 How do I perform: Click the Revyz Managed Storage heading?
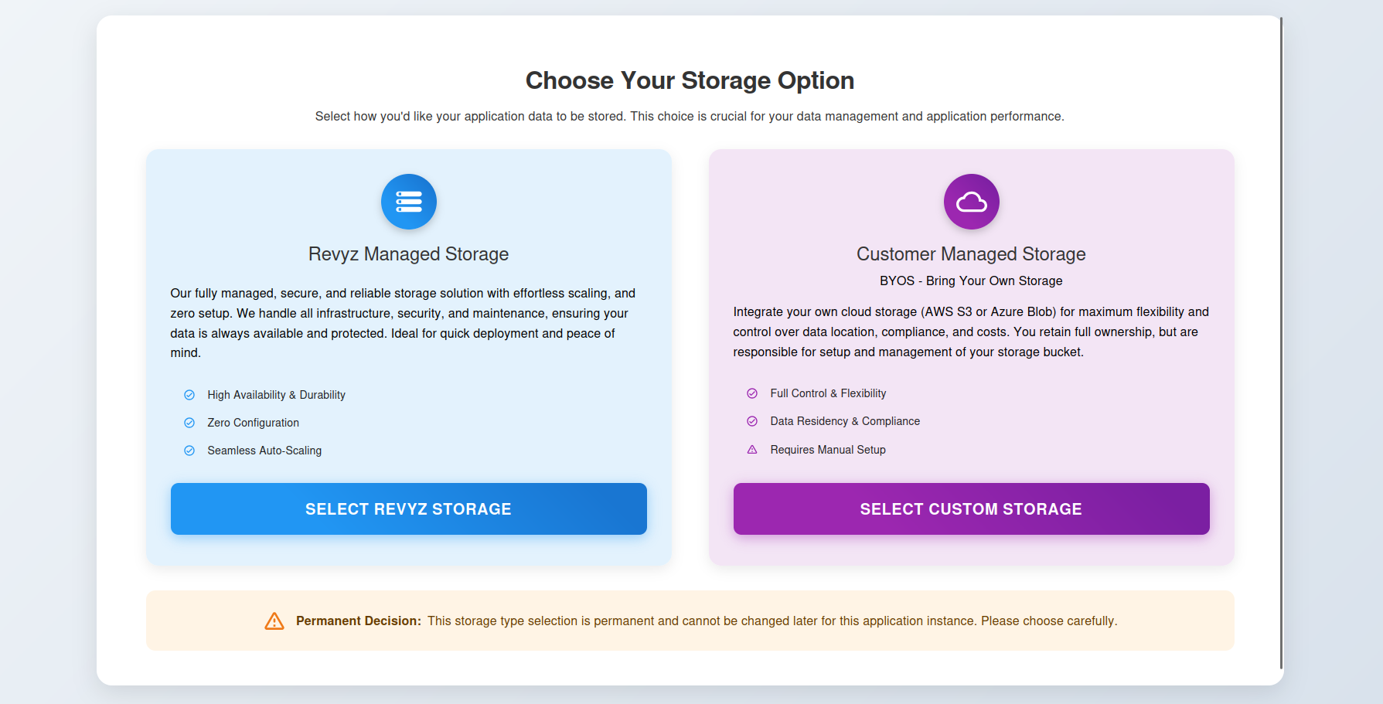(x=408, y=254)
